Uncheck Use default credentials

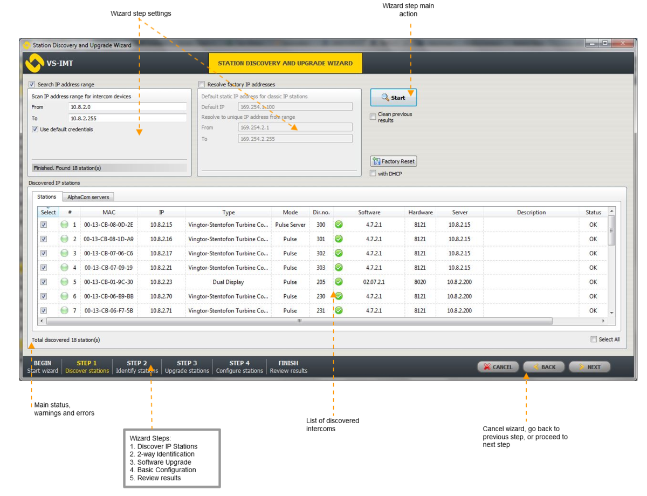pyautogui.click(x=34, y=129)
